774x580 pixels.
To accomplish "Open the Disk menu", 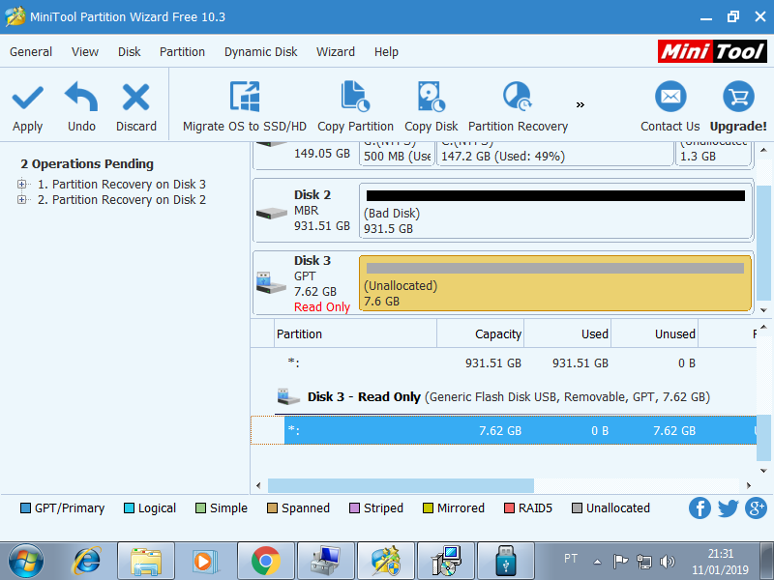I will [x=130, y=52].
